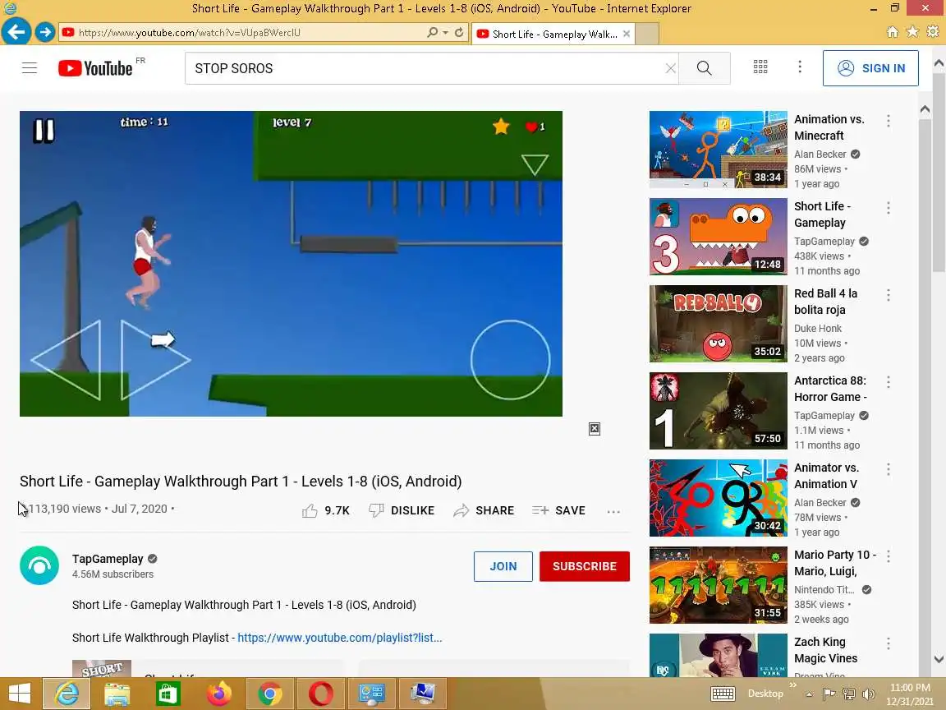Image resolution: width=946 pixels, height=710 pixels.
Task: Open Antarctica 88 Horror Game title
Action: (x=830, y=389)
